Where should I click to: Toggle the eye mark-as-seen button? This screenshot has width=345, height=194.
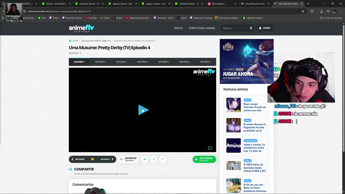click(x=144, y=159)
